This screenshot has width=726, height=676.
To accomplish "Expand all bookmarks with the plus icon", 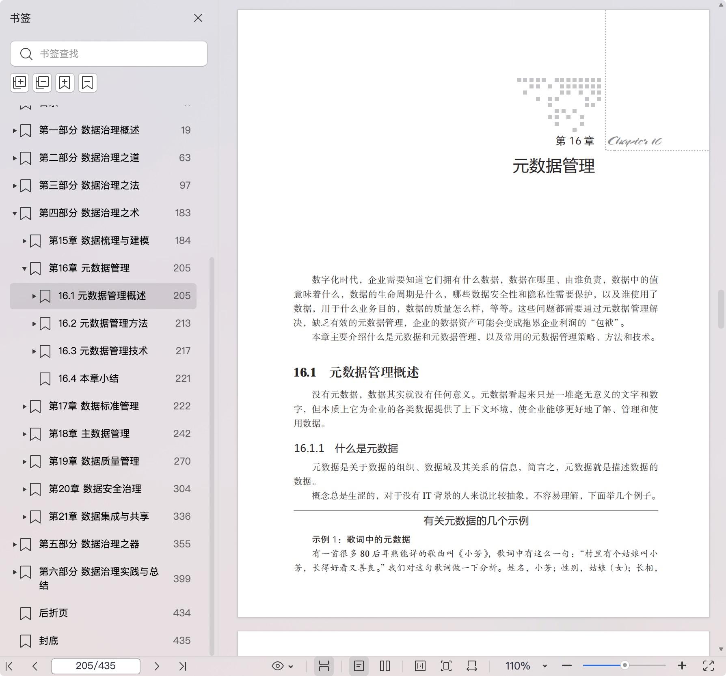I will coord(19,83).
